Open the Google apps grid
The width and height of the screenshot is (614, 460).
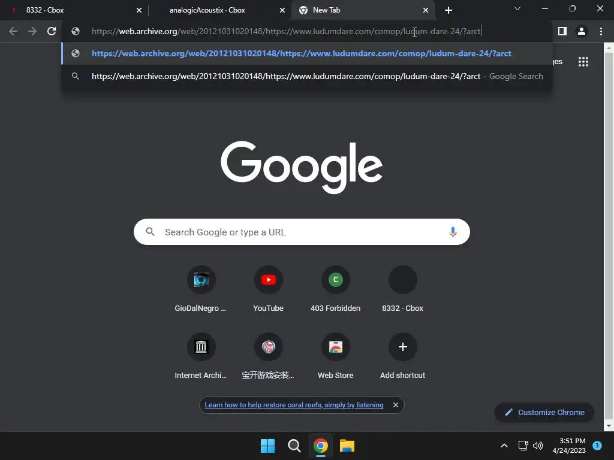point(583,62)
